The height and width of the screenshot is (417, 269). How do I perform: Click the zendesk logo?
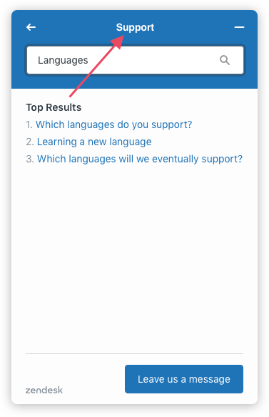click(44, 390)
